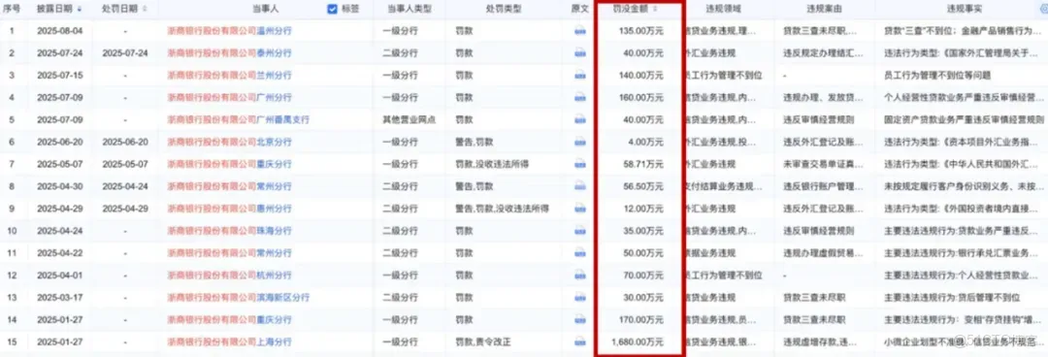Open 泰州分行 branch link
1048x357 pixels.
(x=274, y=52)
